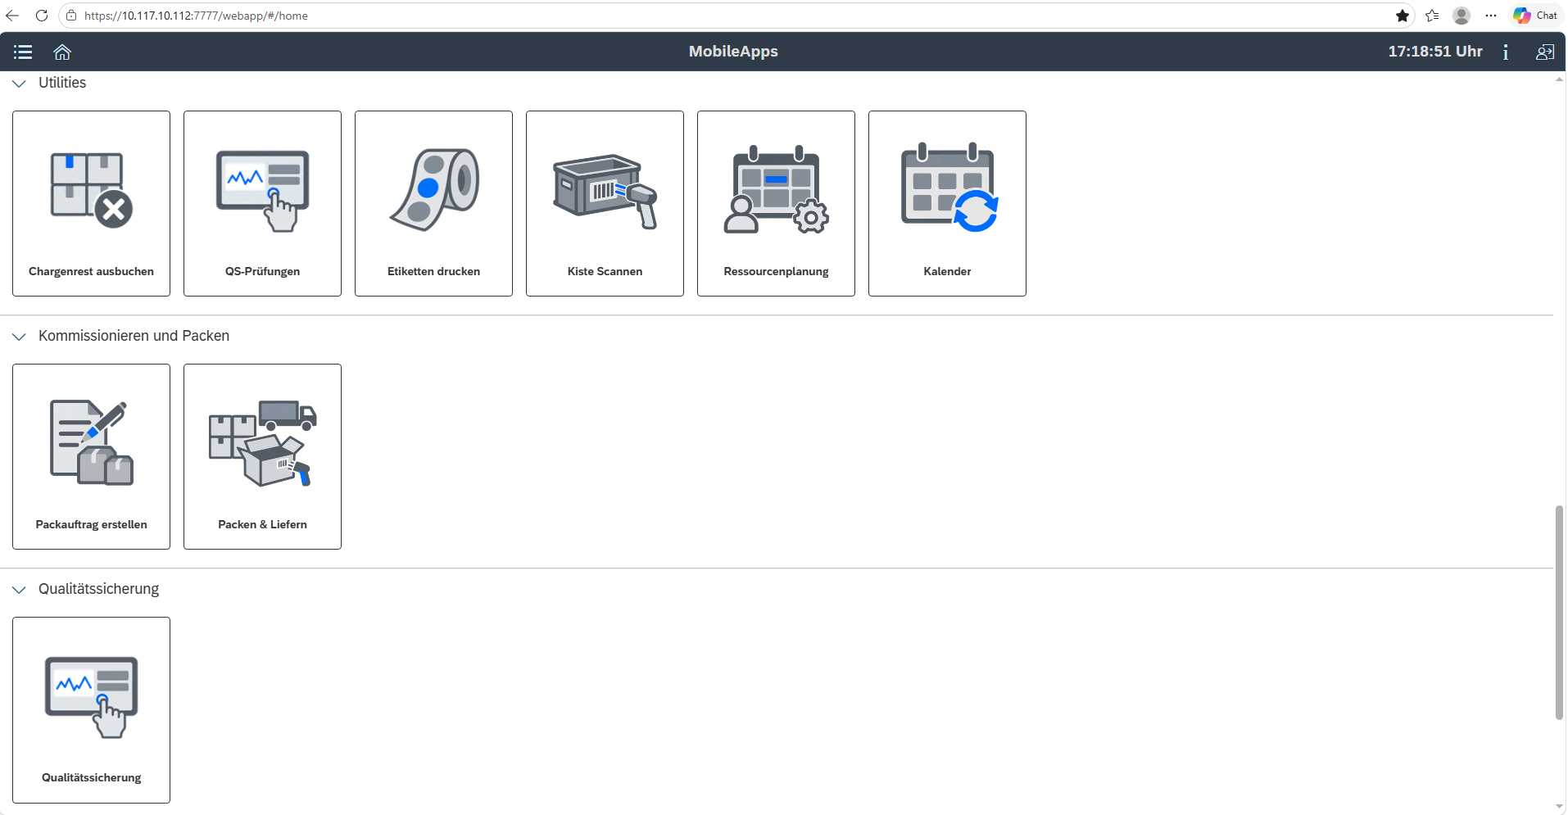Click the browser back arrow
The width and height of the screenshot is (1568, 815).
(12, 16)
